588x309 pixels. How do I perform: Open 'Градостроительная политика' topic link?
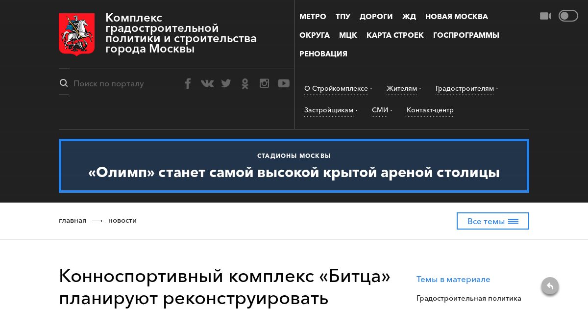469,298
